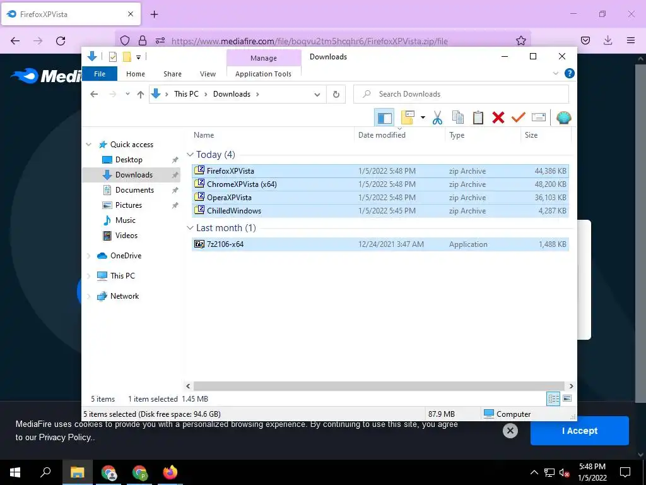Open Classic Shell settings via the shell icon
Screen dimensions: 646x485
click(563, 118)
